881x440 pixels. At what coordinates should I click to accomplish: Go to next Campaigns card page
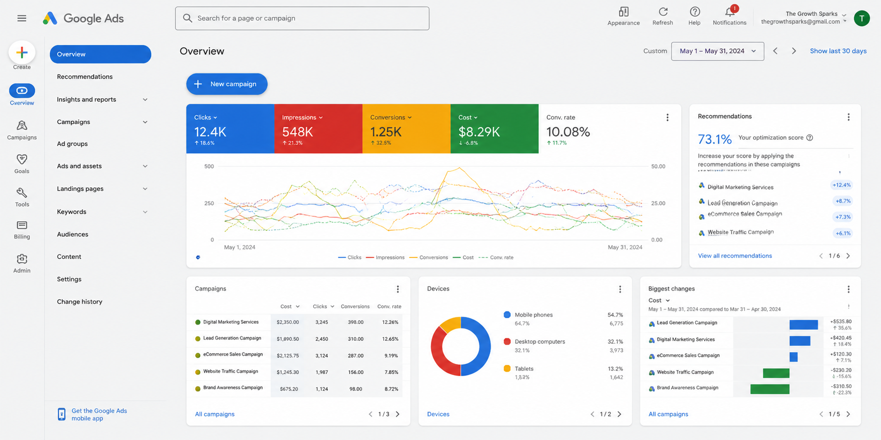pyautogui.click(x=397, y=414)
